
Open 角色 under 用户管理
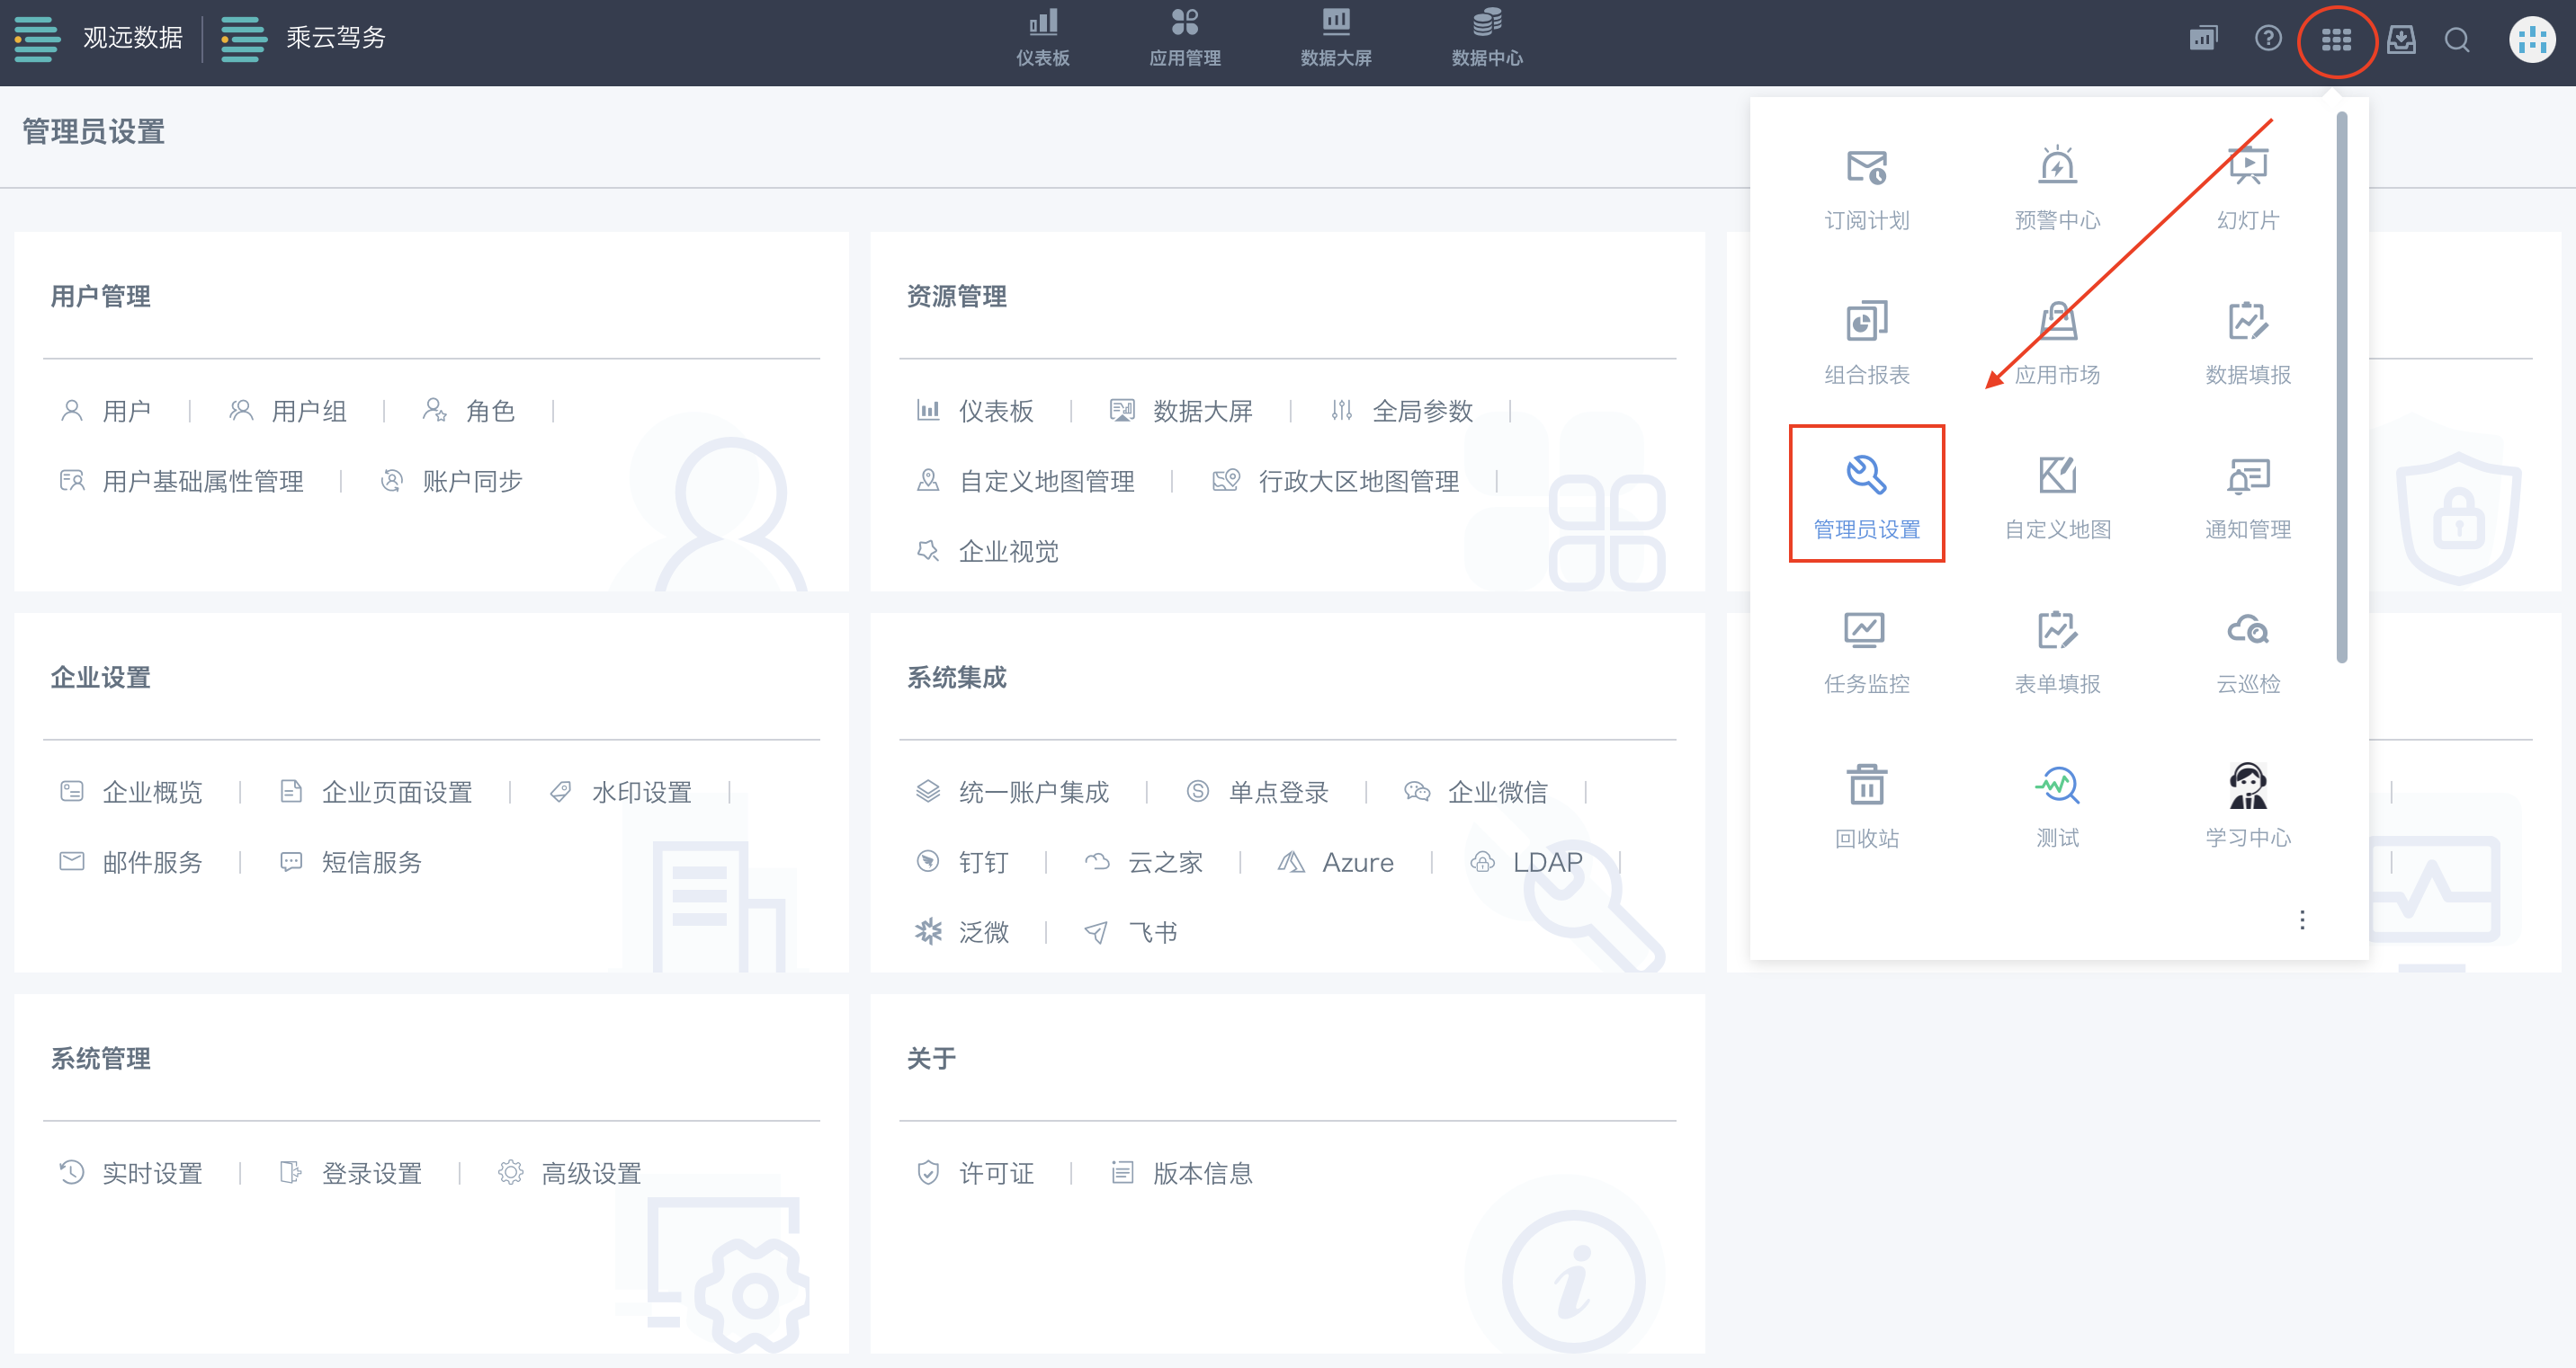coord(468,411)
